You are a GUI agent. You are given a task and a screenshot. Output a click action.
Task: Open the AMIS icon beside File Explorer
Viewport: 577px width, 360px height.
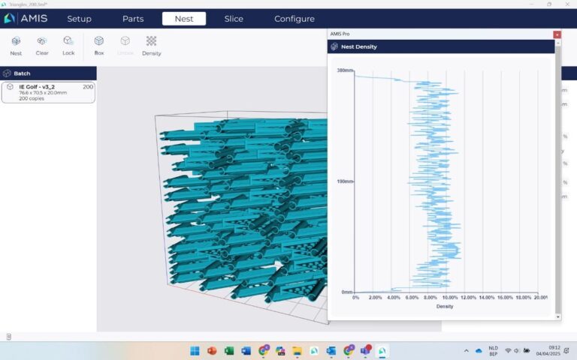[314, 351]
